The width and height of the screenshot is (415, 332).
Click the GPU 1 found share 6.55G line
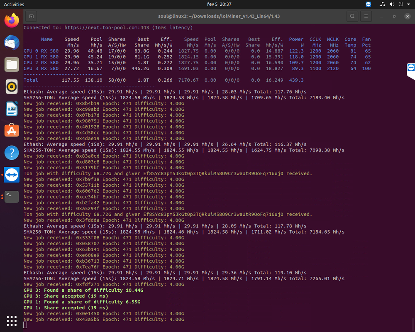[82, 302]
